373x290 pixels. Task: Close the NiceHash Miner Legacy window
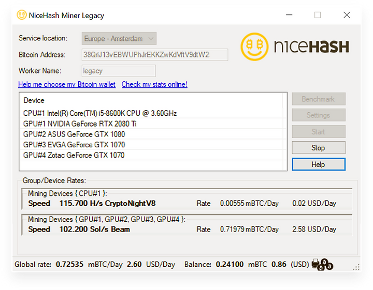pos(347,15)
